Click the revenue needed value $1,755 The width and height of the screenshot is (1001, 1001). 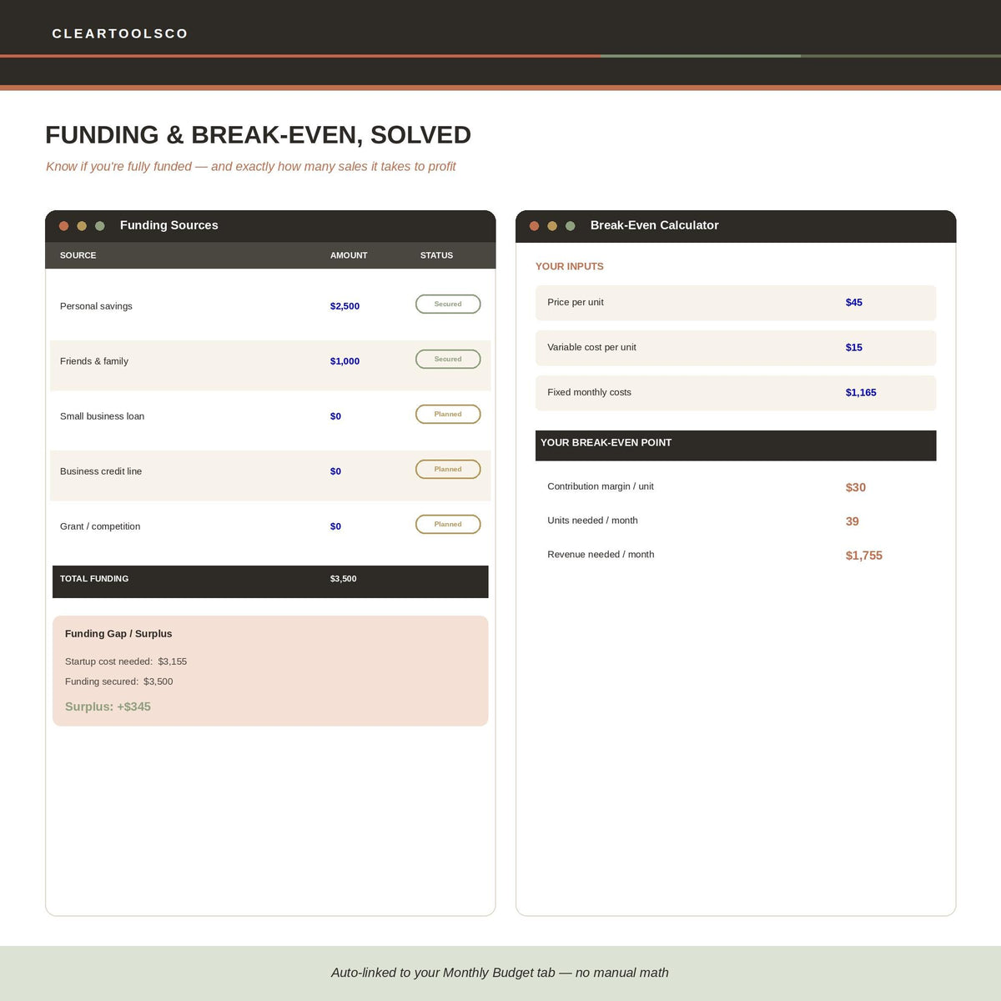[x=864, y=556]
